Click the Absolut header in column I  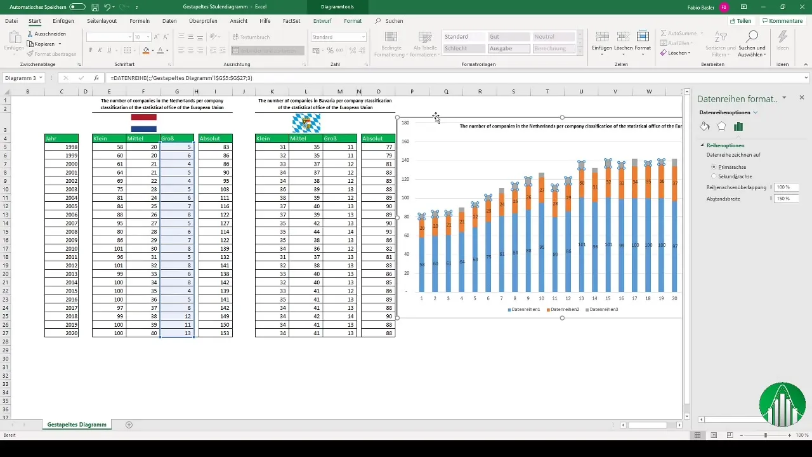(x=215, y=138)
